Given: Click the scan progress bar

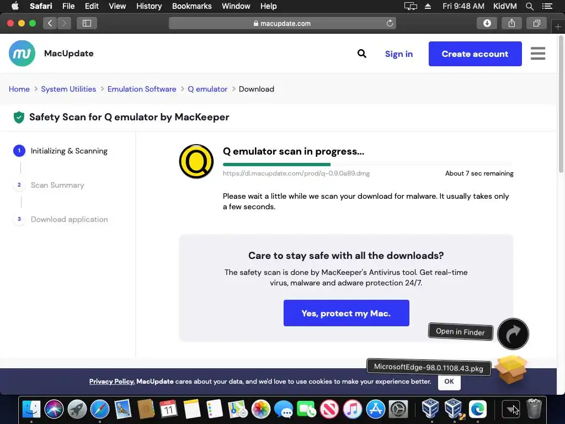Looking at the screenshot, I should (368, 165).
